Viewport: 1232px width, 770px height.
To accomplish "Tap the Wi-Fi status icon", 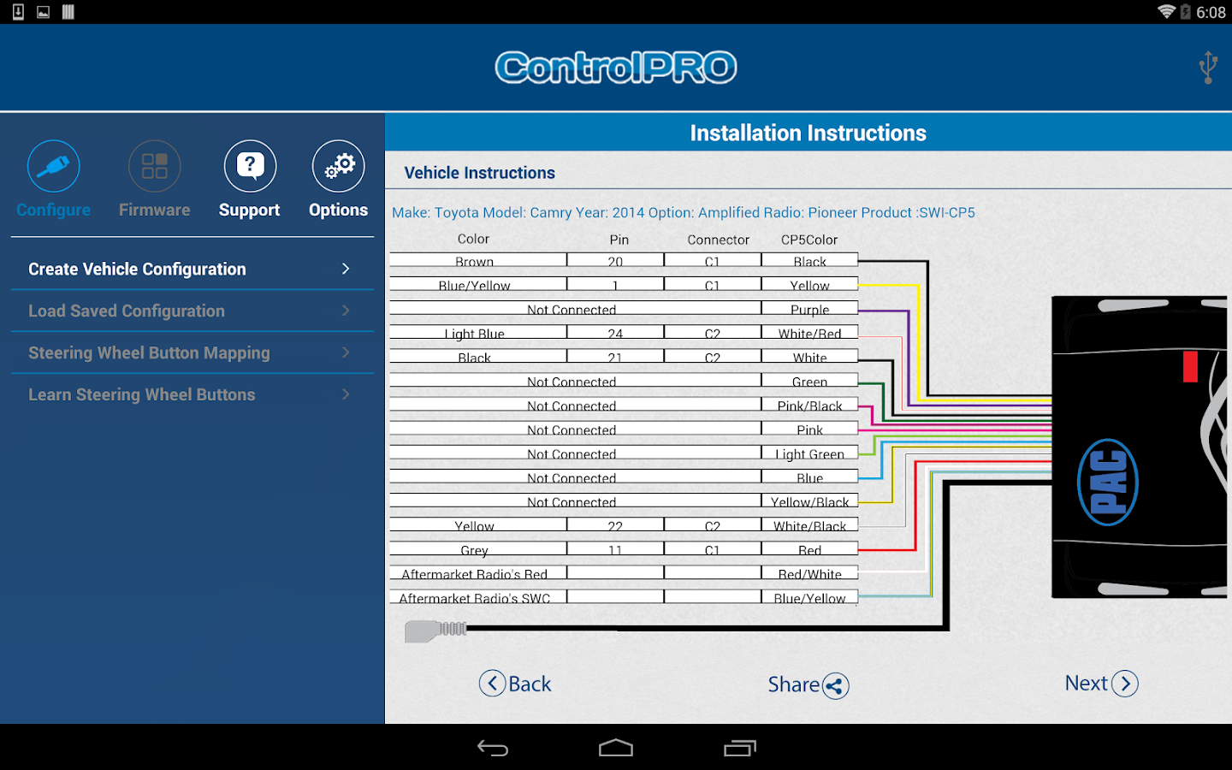I will coord(1166,12).
